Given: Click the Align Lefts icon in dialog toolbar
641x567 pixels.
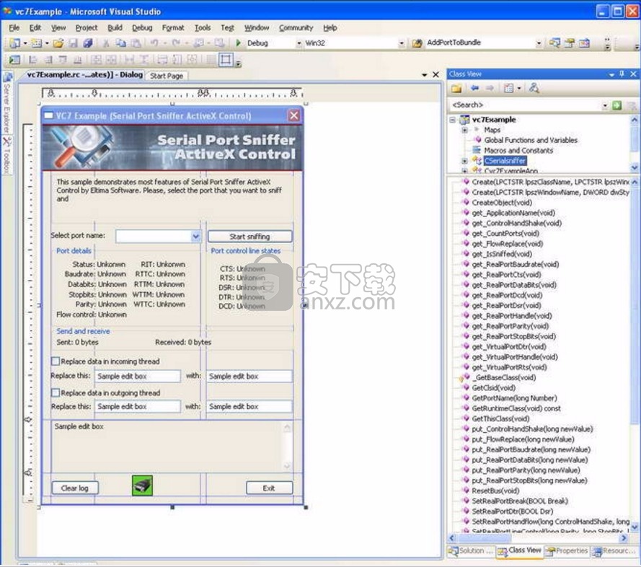Looking at the screenshot, I should click(32, 60).
